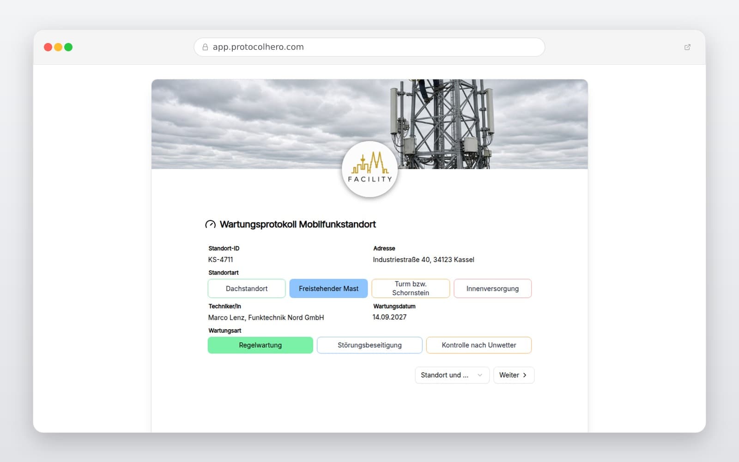Select Dachstandort as Standortart
The image size is (739, 462).
tap(247, 288)
